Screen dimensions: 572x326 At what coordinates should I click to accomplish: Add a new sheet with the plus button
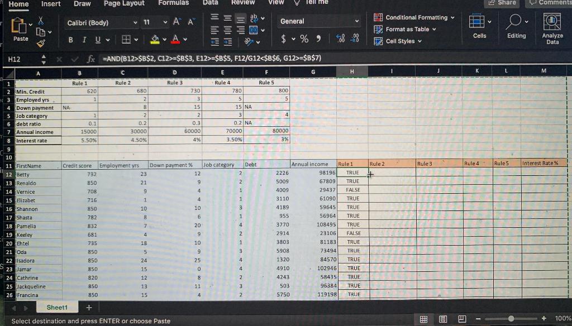(x=89, y=308)
